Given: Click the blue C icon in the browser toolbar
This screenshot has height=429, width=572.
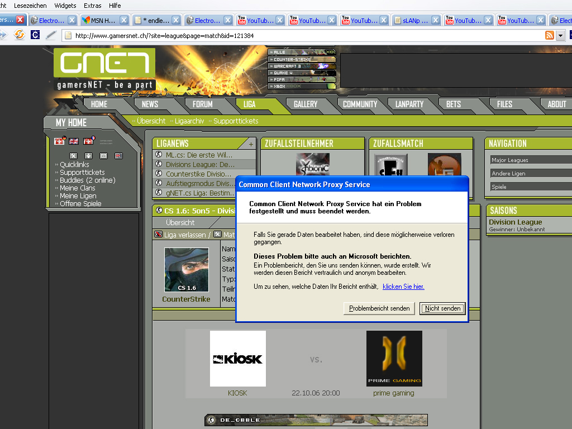Looking at the screenshot, I should [x=35, y=35].
